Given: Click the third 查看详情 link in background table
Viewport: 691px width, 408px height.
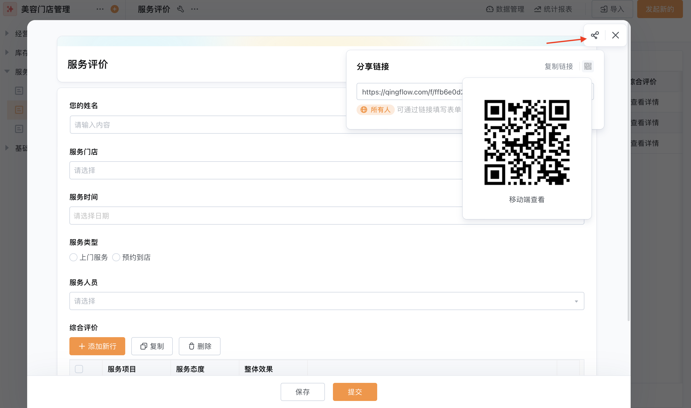Looking at the screenshot, I should [644, 143].
